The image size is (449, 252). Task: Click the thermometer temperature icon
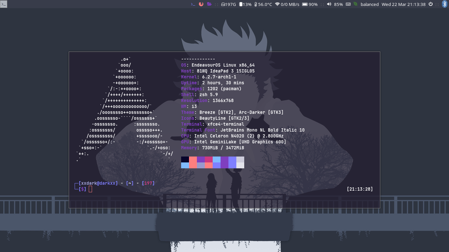(256, 4)
